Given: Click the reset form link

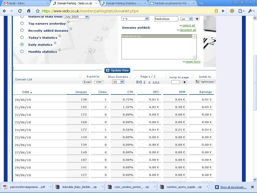Looking at the screenshot, I should 192,62.
